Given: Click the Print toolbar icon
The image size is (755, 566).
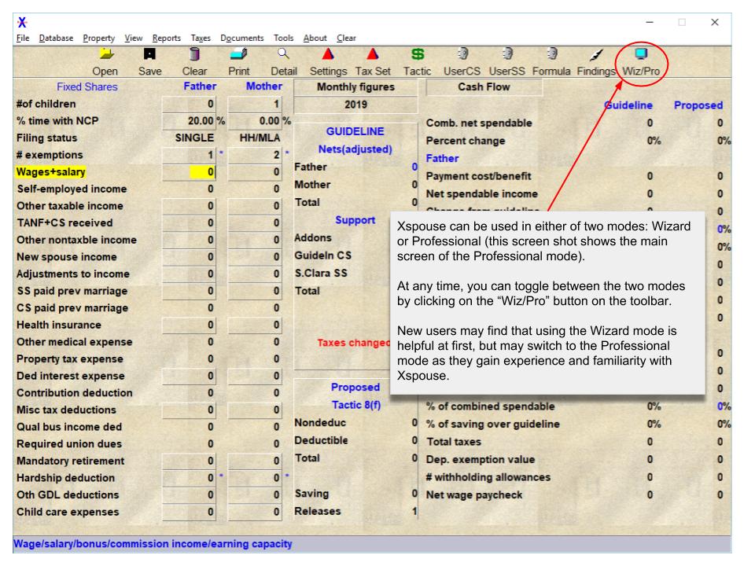Looking at the screenshot, I should pyautogui.click(x=239, y=54).
